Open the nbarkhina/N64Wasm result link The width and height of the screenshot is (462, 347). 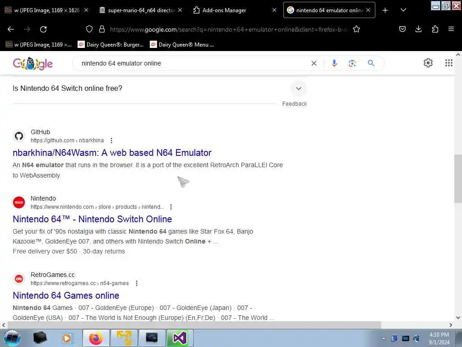[112, 153]
